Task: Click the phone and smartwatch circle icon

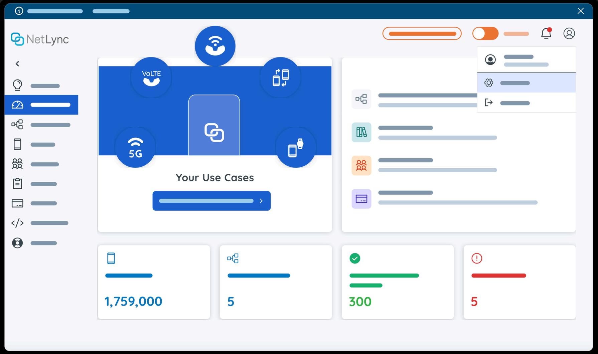Action: tap(296, 147)
